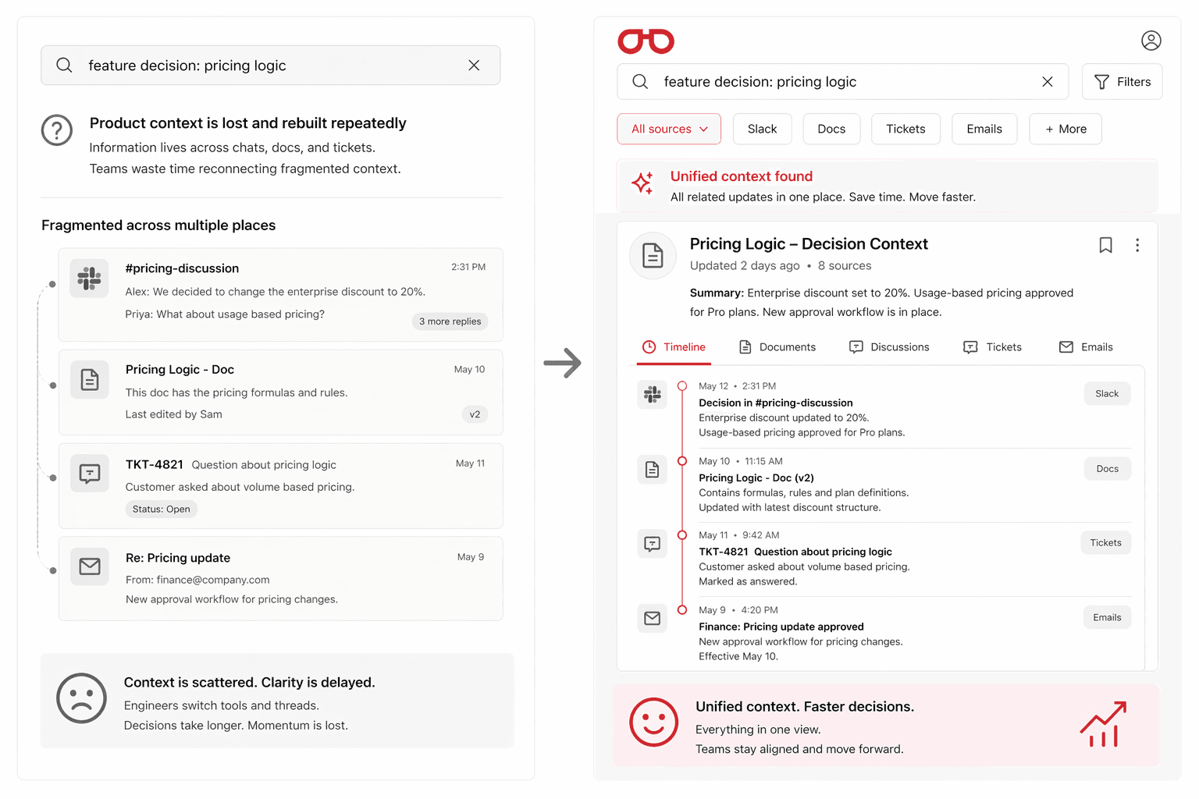Open the Documents tab

[x=777, y=347]
